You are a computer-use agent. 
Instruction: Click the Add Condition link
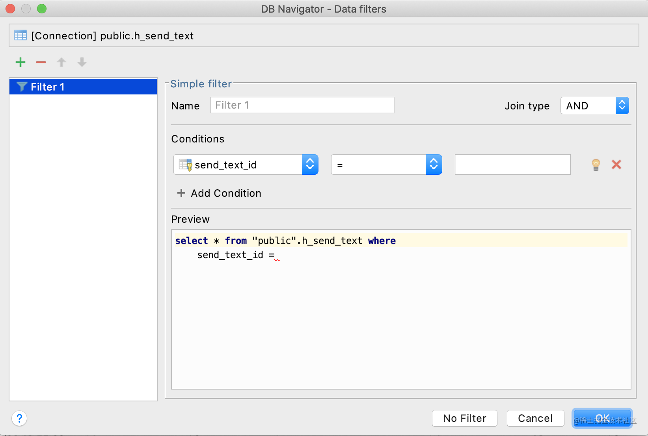point(226,193)
